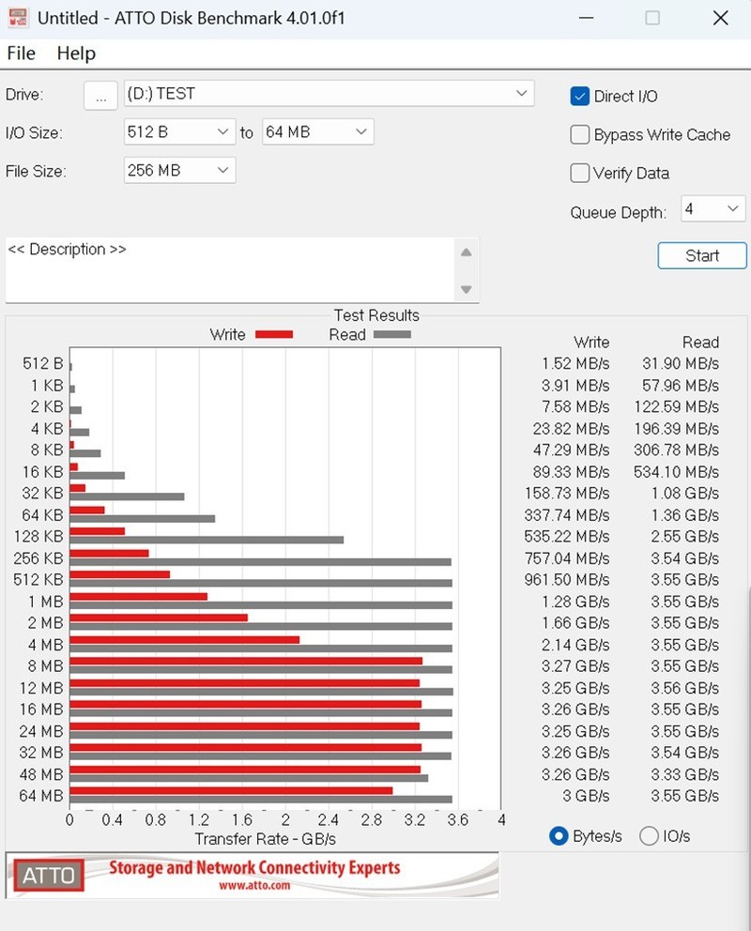Open the Help menu
Screen dimensions: 751x931
pos(75,53)
